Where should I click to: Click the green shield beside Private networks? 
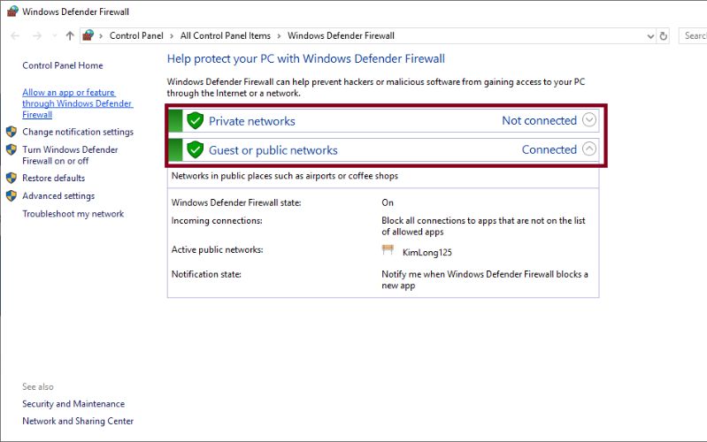click(x=196, y=121)
